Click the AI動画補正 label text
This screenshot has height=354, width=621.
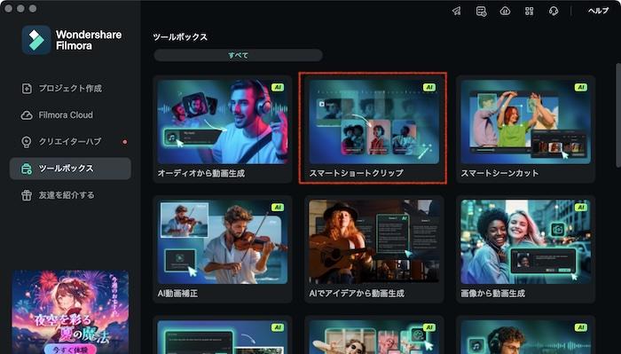pos(177,294)
